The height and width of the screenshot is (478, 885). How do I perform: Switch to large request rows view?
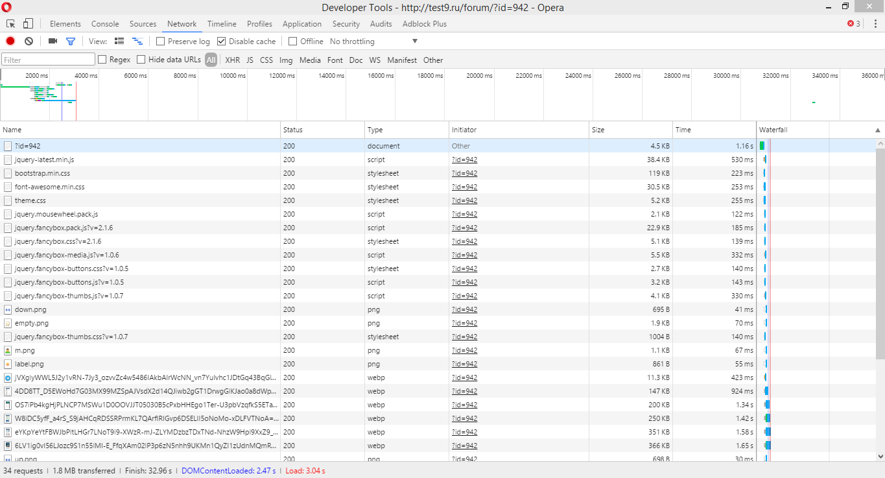[x=119, y=41]
